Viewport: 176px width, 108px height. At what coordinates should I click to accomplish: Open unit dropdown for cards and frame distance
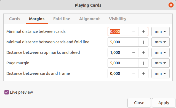pyautogui.click(x=160, y=73)
